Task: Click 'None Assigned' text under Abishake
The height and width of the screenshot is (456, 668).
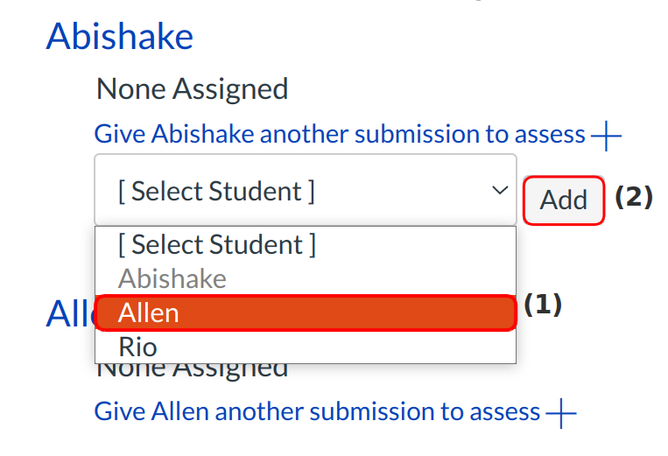Action: 192,88
